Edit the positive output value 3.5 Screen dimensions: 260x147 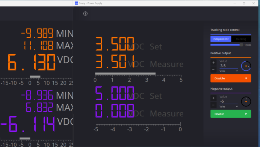tap(228, 66)
